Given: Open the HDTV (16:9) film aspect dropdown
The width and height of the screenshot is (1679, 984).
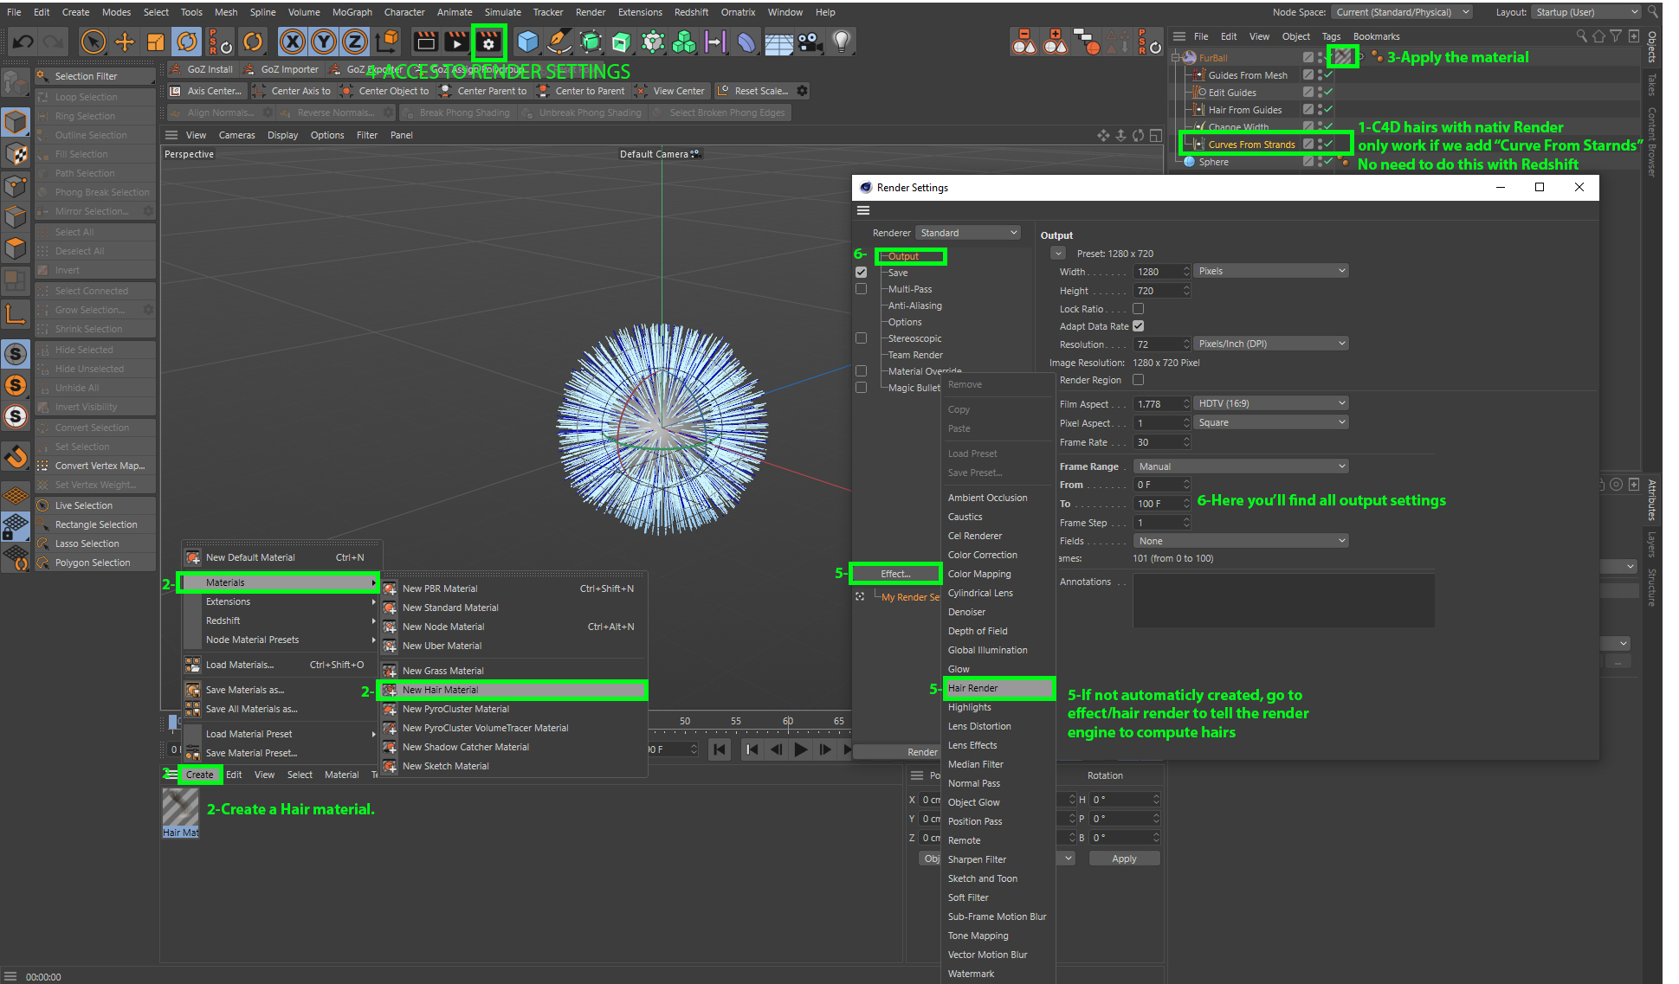Looking at the screenshot, I should (1270, 403).
